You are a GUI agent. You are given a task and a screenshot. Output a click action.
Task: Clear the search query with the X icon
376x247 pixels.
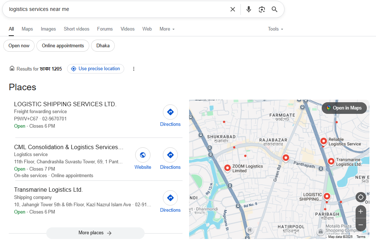point(232,9)
